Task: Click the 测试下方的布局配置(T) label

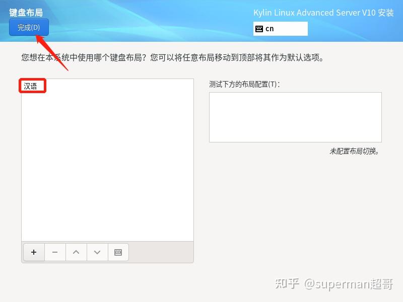Action: pos(244,84)
